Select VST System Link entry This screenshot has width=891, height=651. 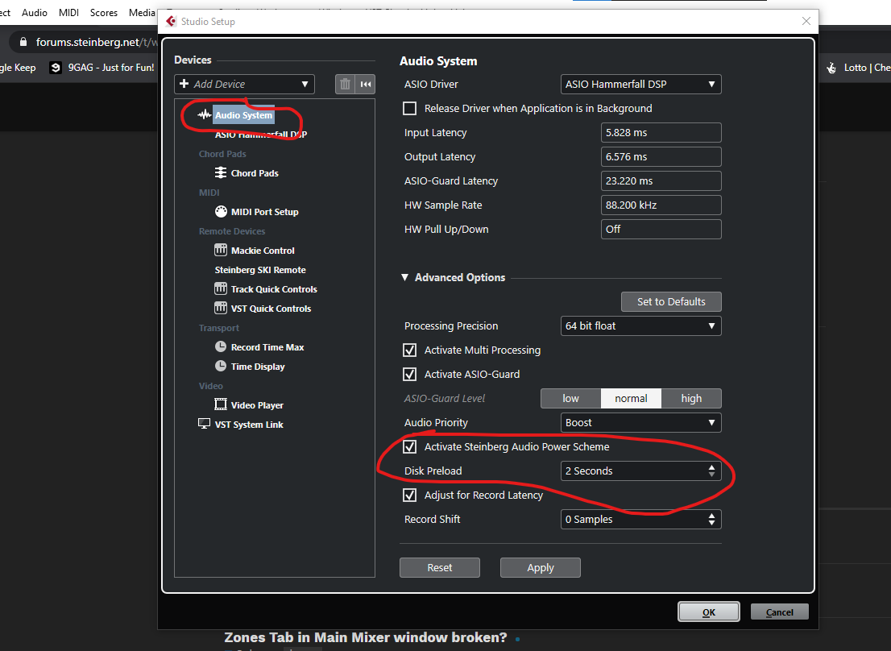click(x=249, y=425)
